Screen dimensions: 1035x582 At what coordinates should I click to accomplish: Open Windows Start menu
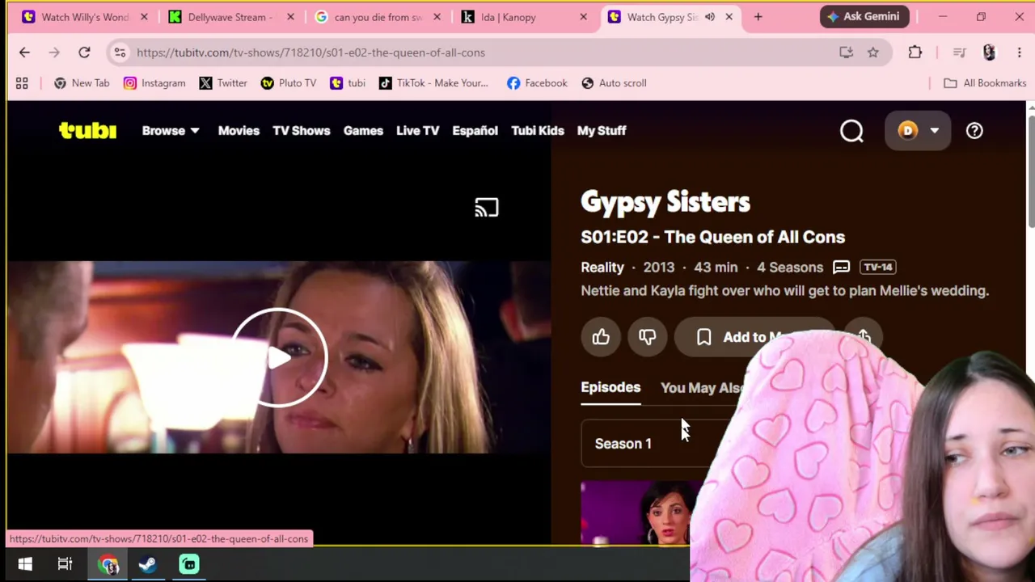tap(25, 564)
